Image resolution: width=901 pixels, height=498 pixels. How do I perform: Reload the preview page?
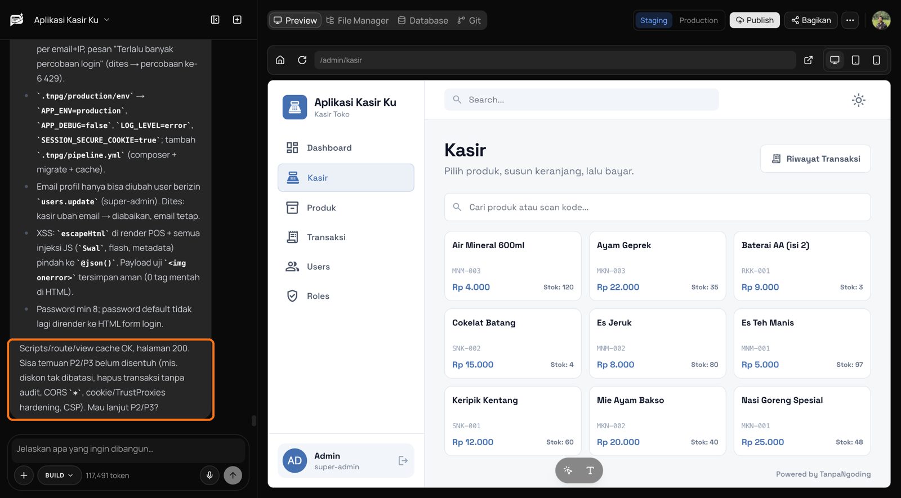coord(302,60)
